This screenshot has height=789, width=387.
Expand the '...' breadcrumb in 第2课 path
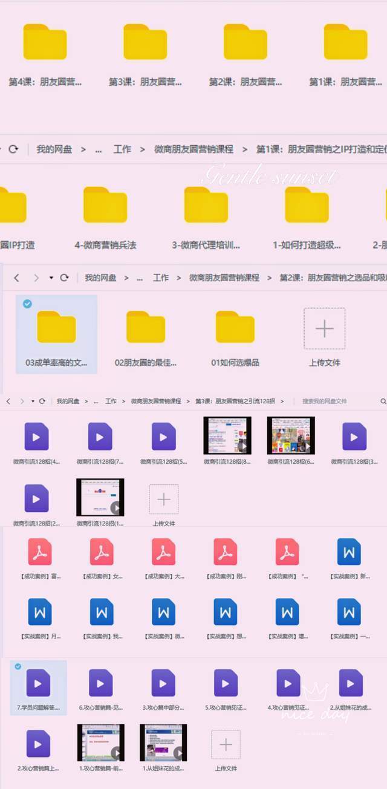[x=140, y=278]
